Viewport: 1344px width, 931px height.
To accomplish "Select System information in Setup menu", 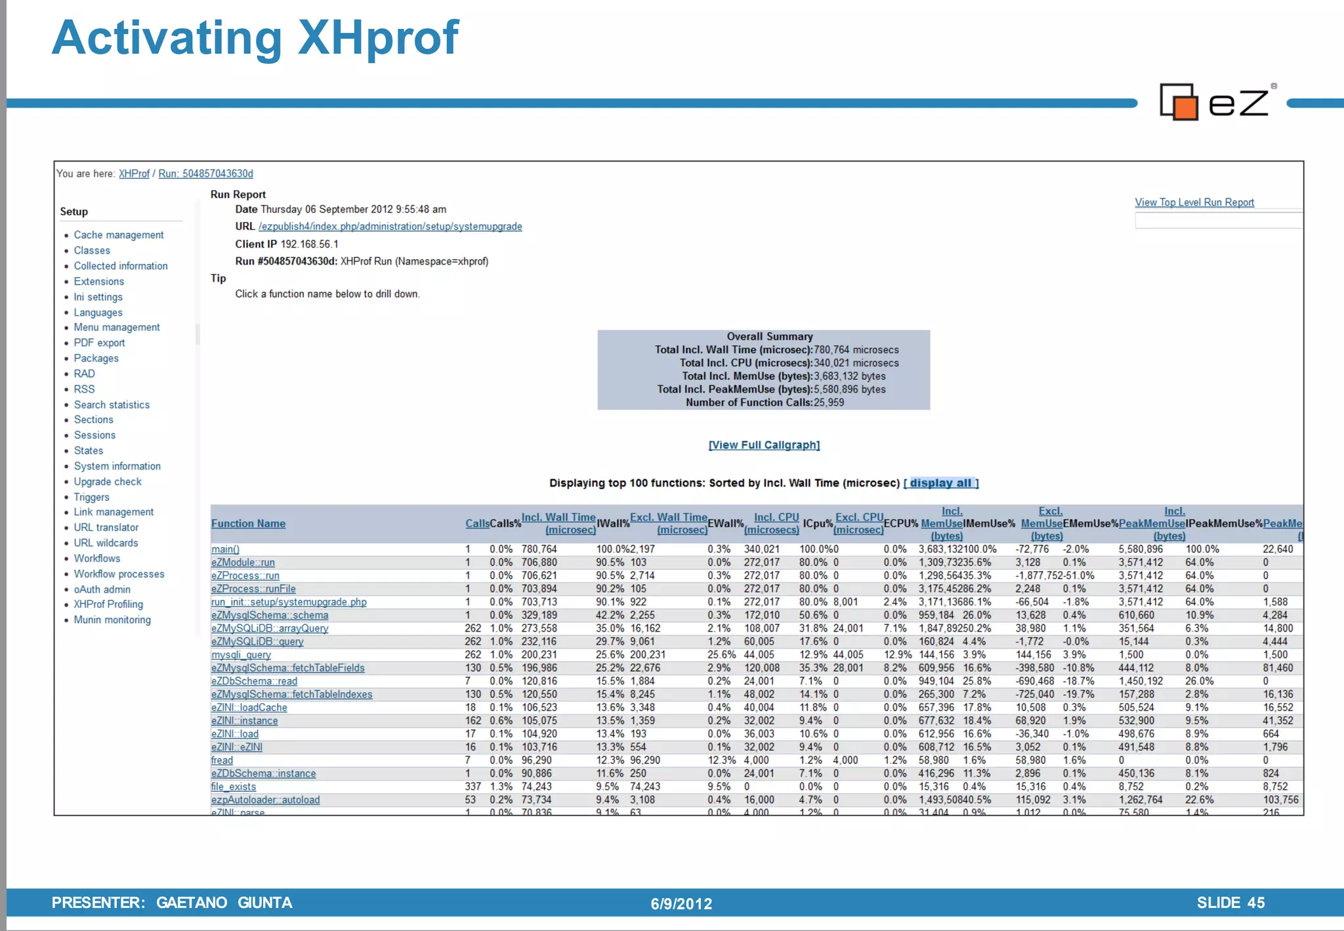I will (117, 466).
